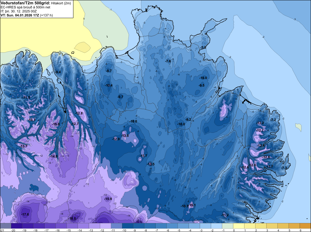Click the -9.5 temperature label
Image resolution: width=311 pixels, height=232 pixels.
202,85
